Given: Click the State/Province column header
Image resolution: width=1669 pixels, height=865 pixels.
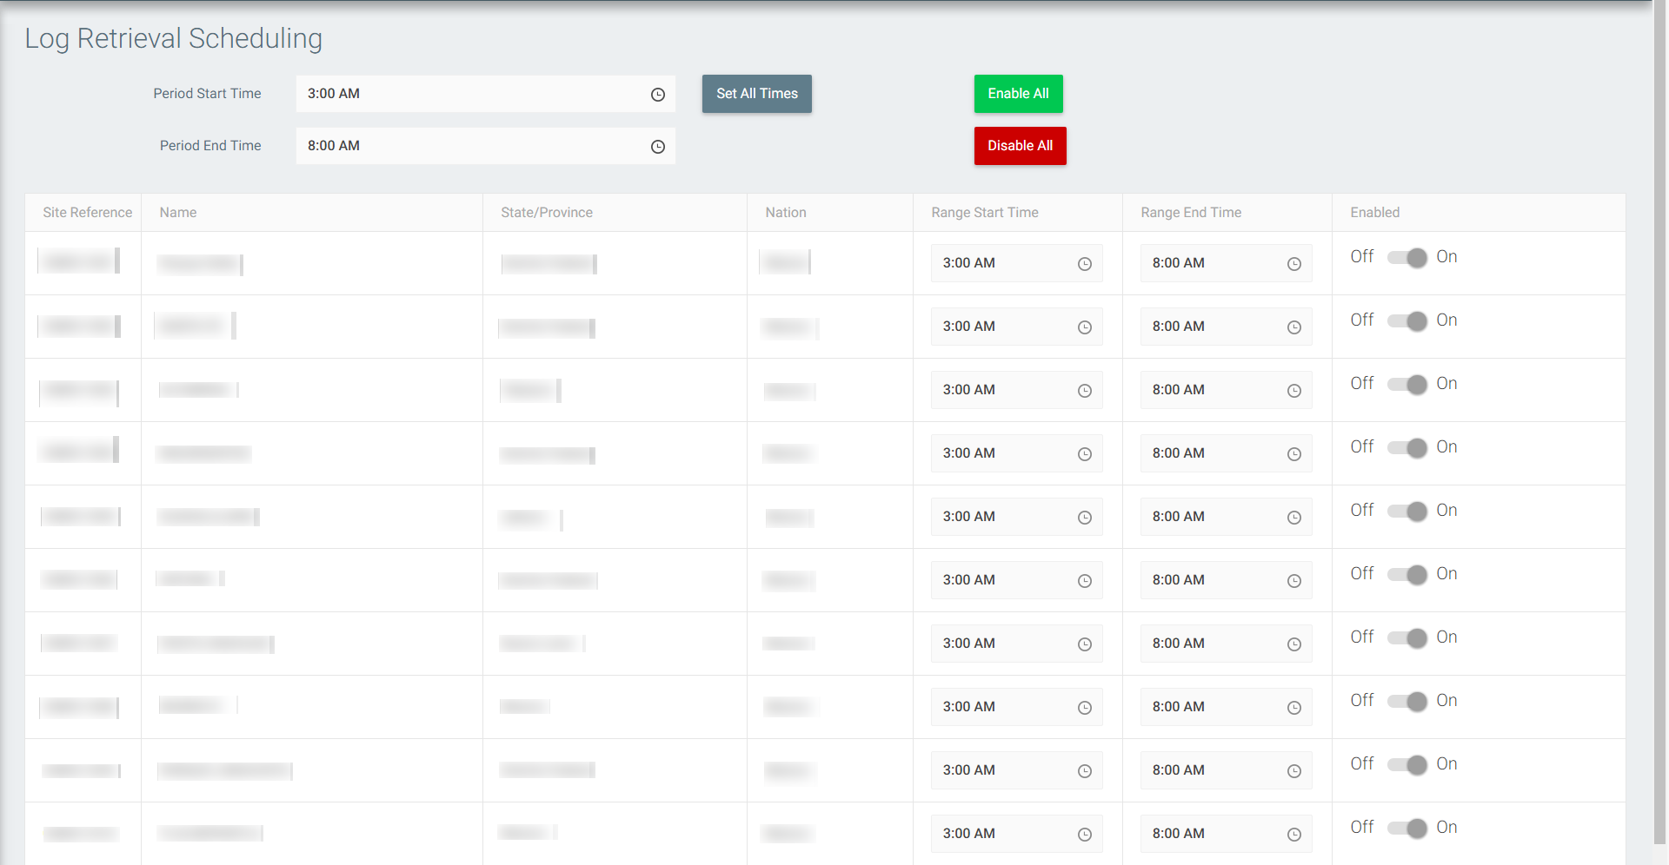Looking at the screenshot, I should coord(546,213).
